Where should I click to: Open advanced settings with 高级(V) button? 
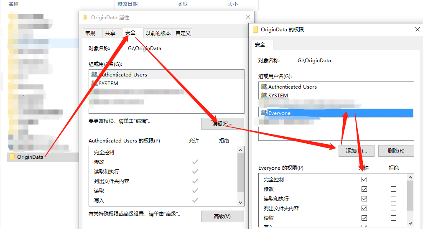coord(222,216)
